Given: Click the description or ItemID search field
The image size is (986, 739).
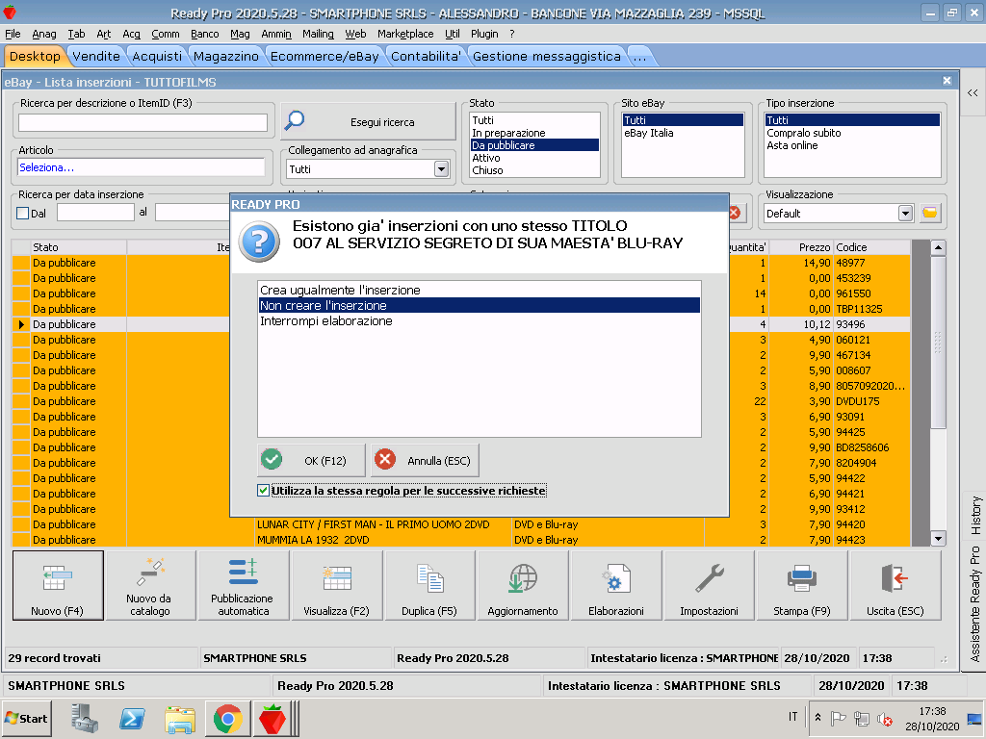Looking at the screenshot, I should coord(143,122).
